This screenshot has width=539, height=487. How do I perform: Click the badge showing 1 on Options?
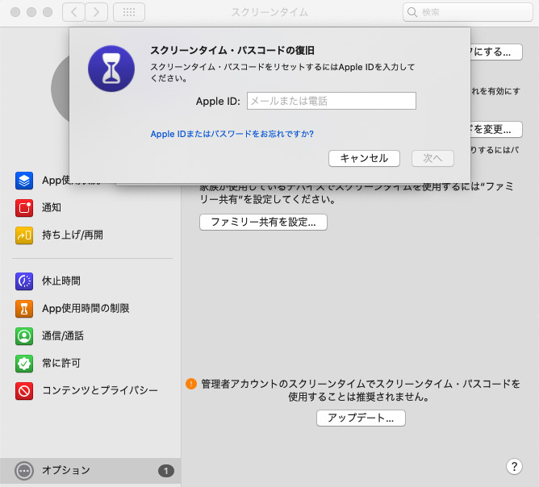tap(166, 471)
